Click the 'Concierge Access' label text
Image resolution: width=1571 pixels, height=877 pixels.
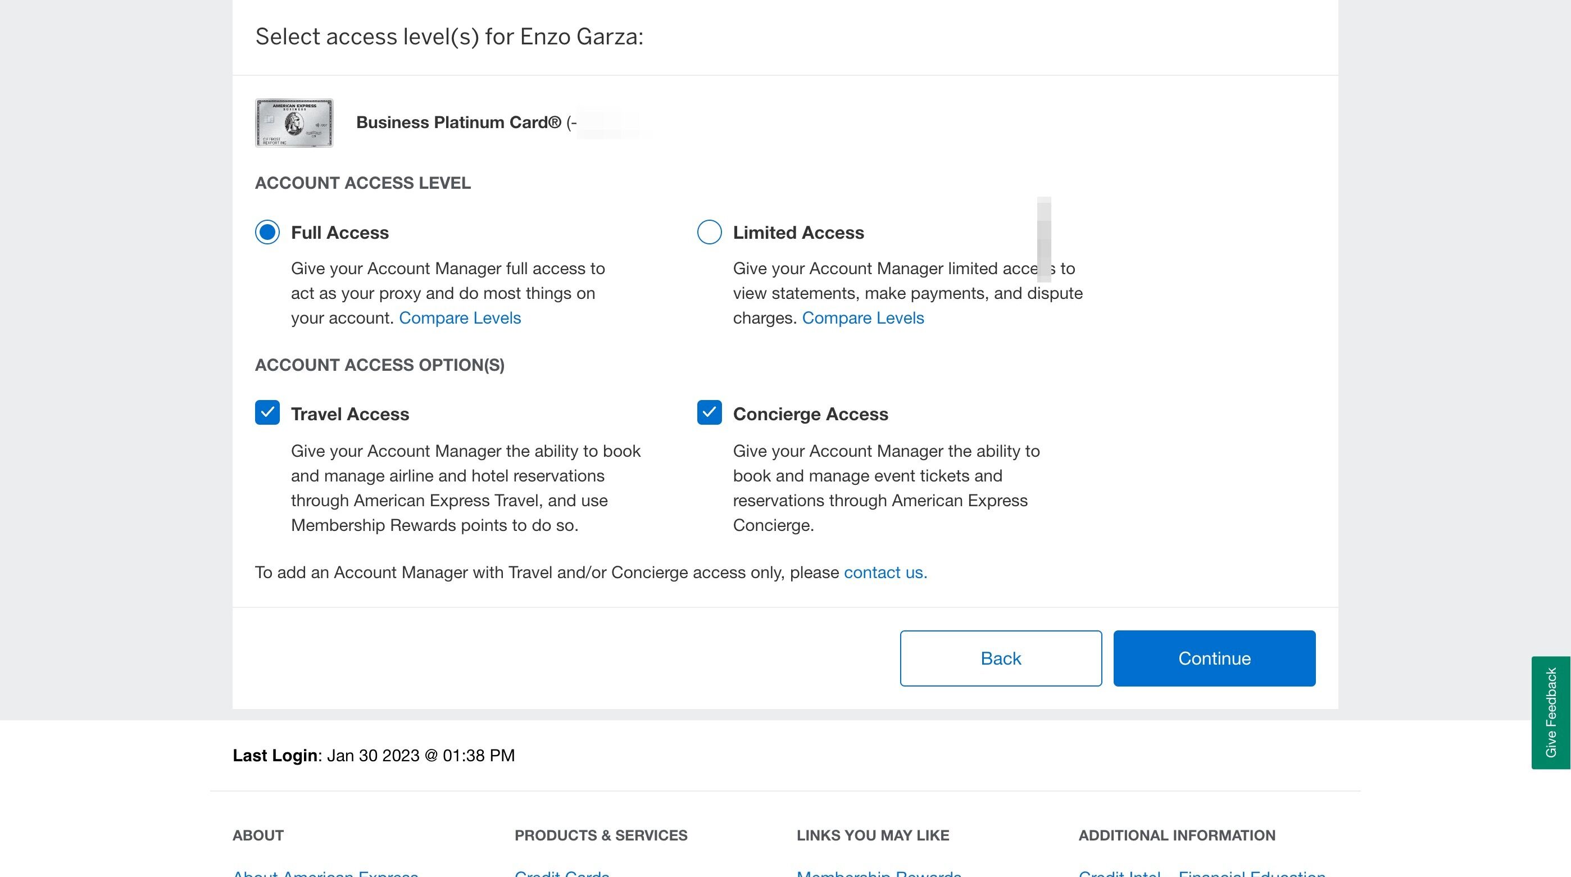pyautogui.click(x=811, y=414)
